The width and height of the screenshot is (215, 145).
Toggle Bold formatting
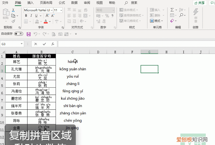click(26, 16)
